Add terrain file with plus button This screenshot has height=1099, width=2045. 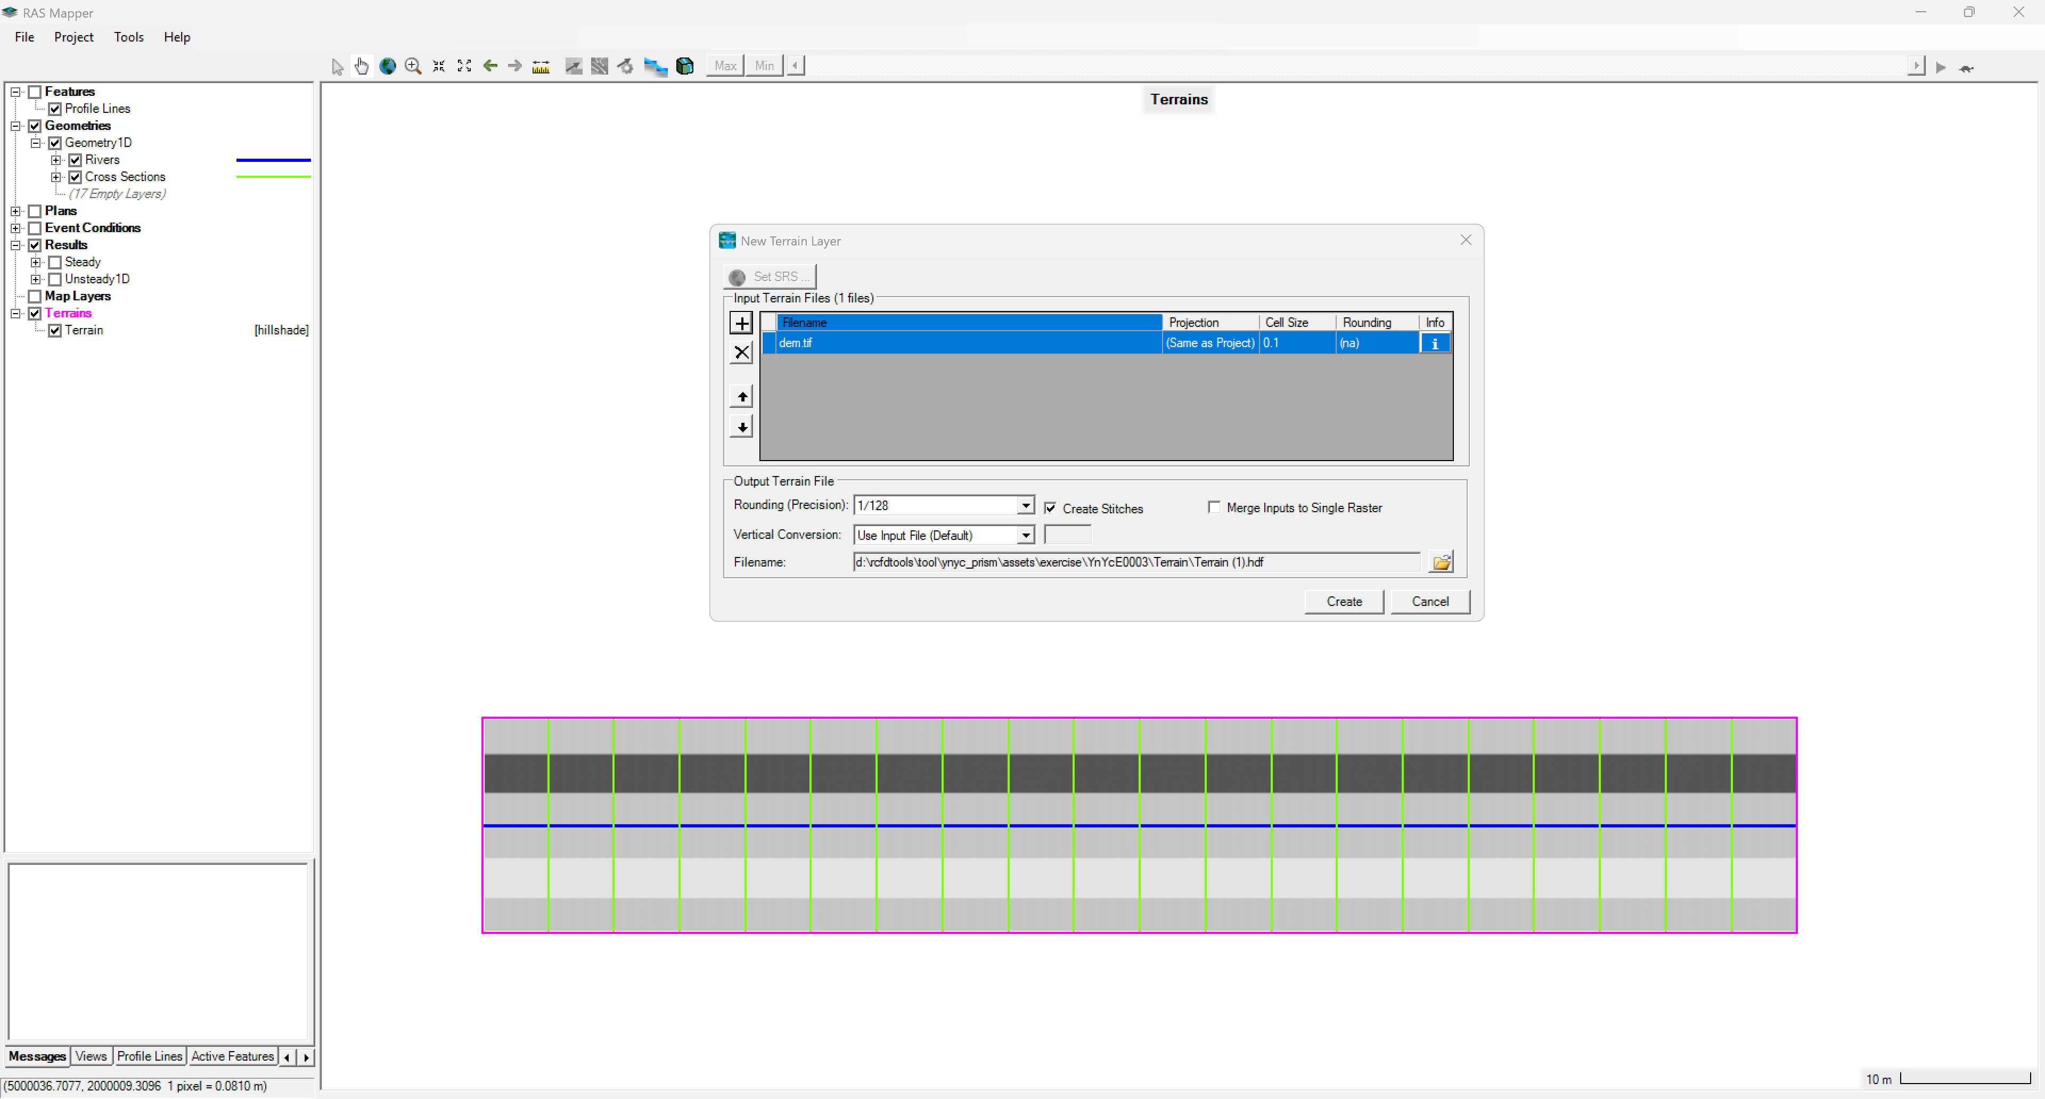(741, 323)
